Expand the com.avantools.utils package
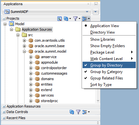This screenshot has height=125, width=139. [24, 40]
